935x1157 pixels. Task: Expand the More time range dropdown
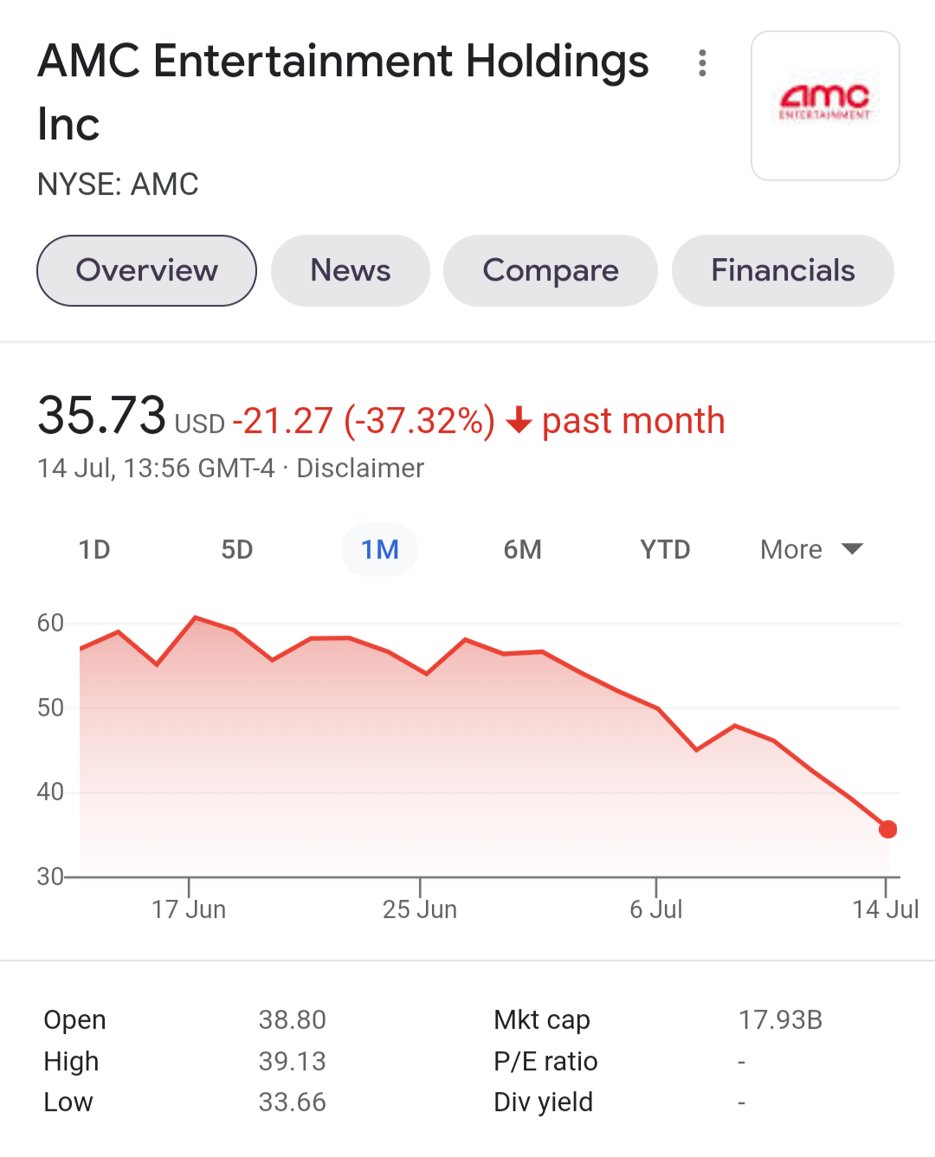[811, 549]
